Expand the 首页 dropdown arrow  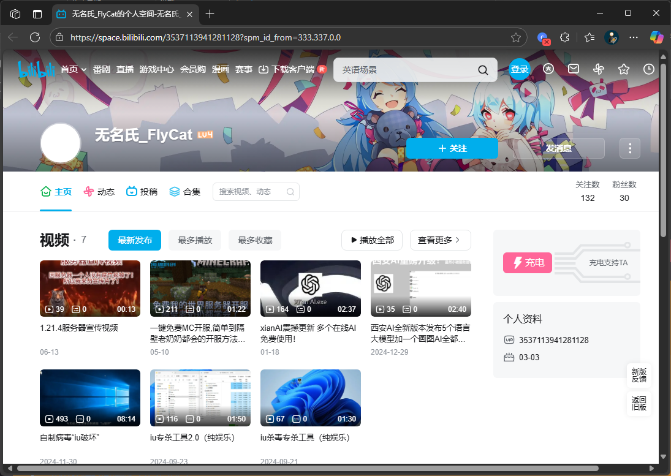coord(84,70)
